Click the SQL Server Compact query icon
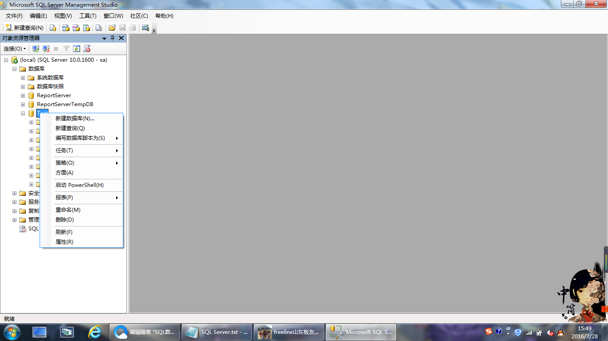Viewport: 608px width, 341px height. 99,28
